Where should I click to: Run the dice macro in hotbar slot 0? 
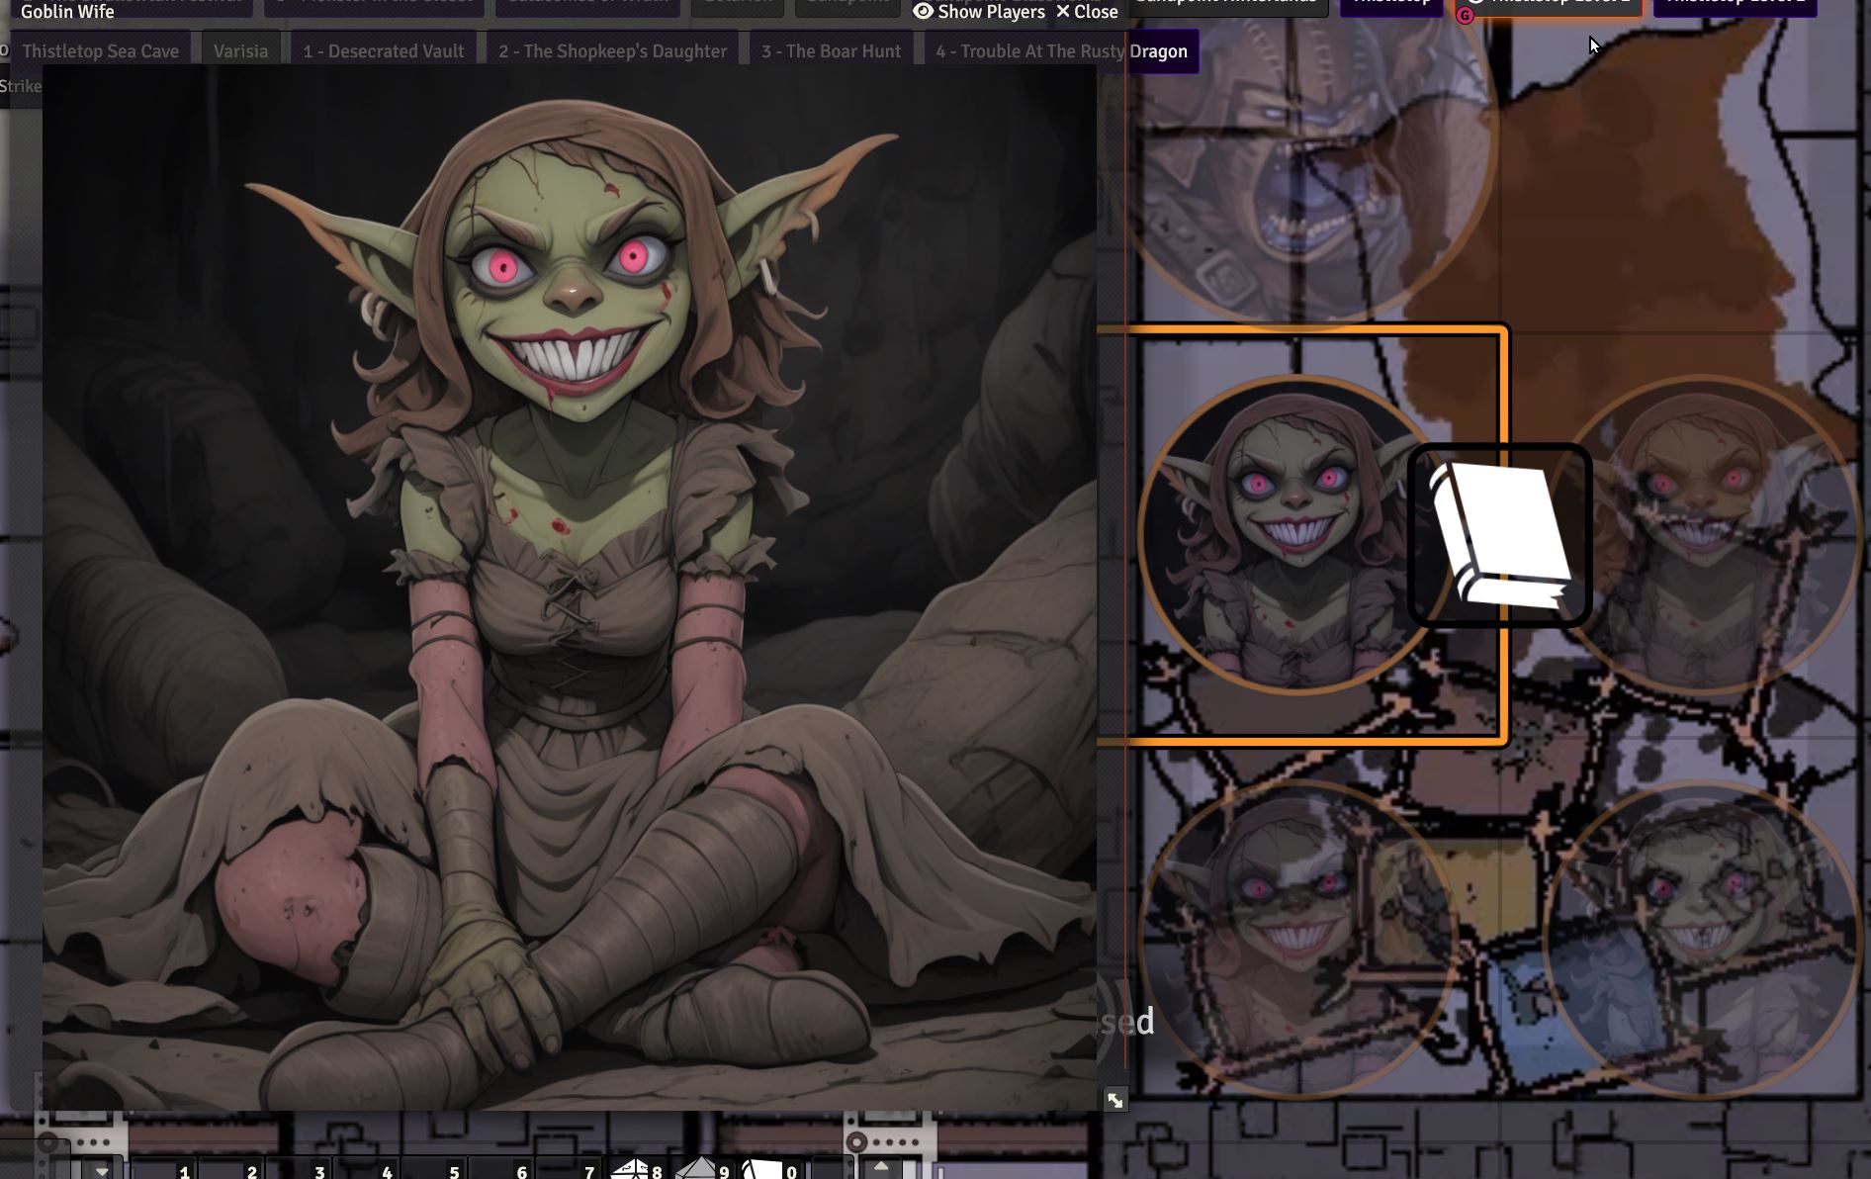770,1168
